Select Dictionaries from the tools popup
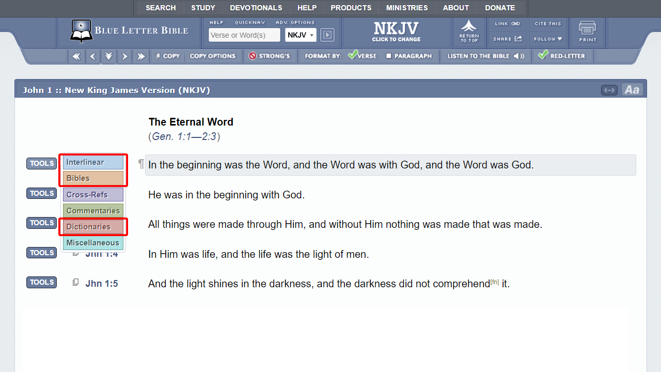 click(93, 227)
